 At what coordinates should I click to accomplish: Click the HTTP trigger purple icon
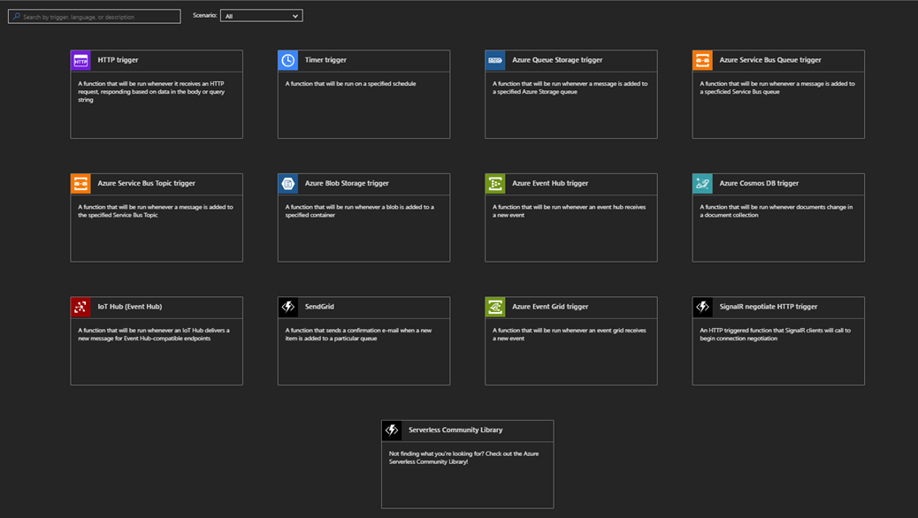pyautogui.click(x=80, y=60)
